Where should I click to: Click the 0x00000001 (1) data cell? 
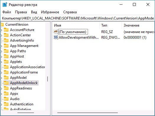click(x=135, y=37)
